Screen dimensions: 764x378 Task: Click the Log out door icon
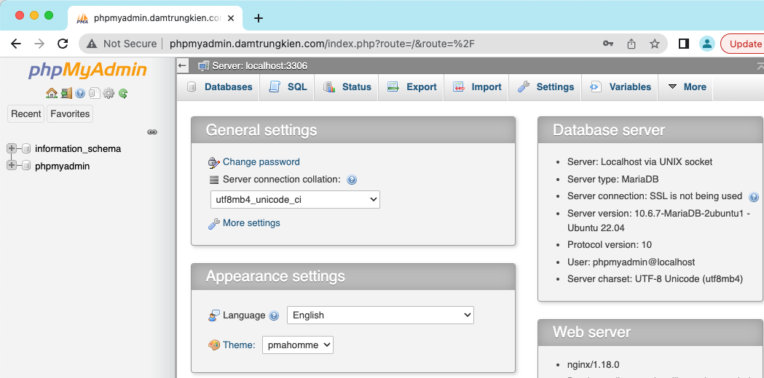click(x=66, y=93)
